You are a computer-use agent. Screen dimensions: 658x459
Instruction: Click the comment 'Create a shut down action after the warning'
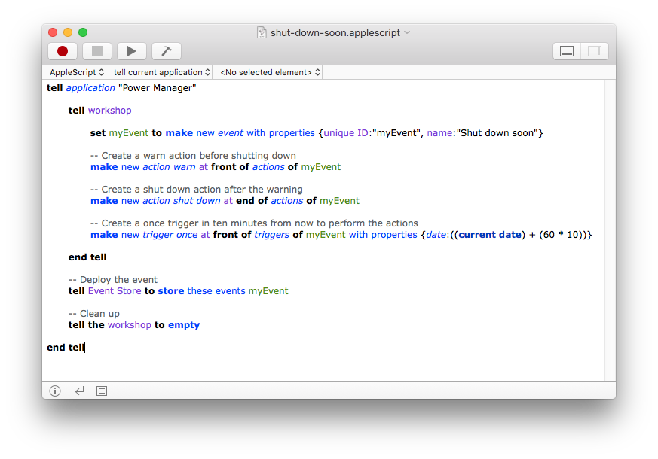197,190
